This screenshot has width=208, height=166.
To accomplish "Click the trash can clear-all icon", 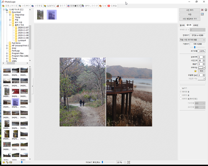I will coord(206,10).
